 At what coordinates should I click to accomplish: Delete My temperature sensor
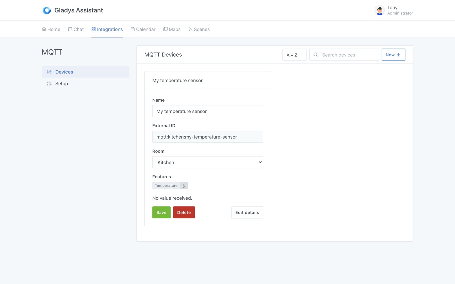coord(184,212)
